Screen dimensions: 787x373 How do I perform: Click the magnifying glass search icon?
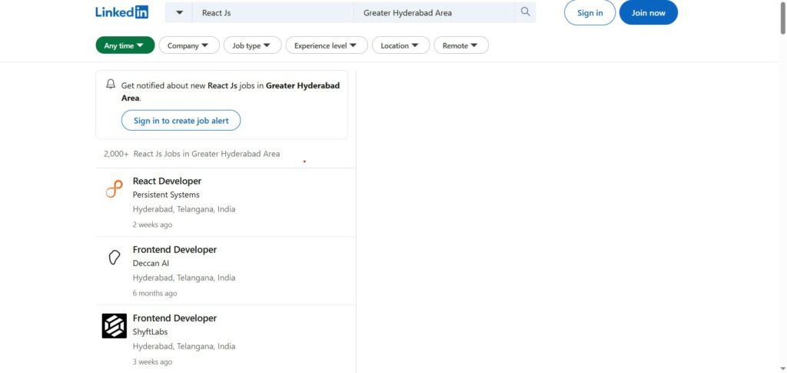coord(525,12)
